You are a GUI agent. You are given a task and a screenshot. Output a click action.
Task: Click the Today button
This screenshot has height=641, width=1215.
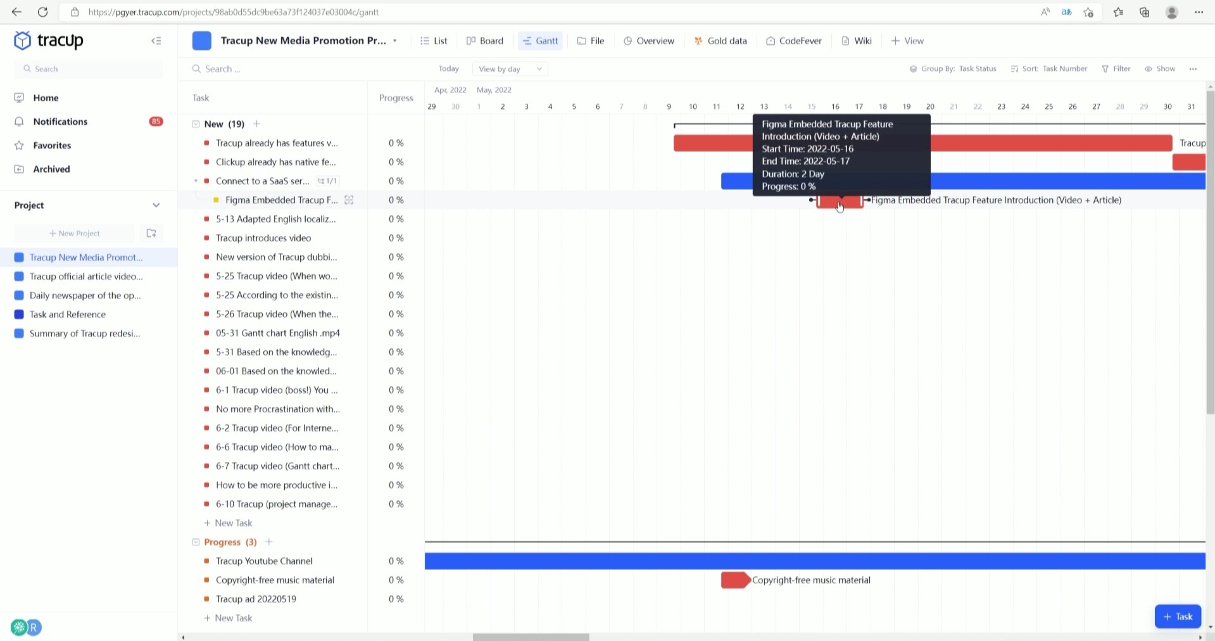pos(448,68)
